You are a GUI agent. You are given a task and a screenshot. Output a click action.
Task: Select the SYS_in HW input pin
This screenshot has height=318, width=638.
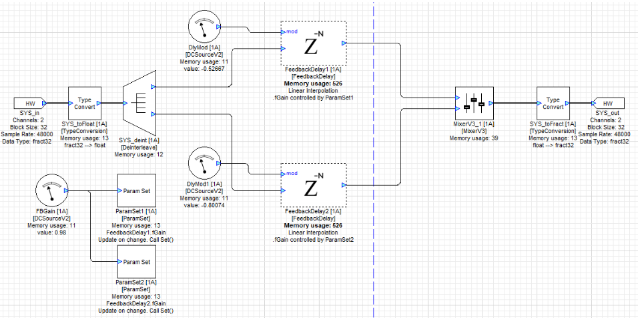pos(30,104)
